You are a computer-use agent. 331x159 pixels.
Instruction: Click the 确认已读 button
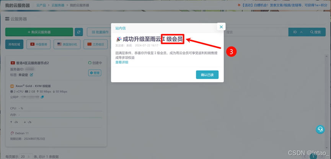coord(207,75)
